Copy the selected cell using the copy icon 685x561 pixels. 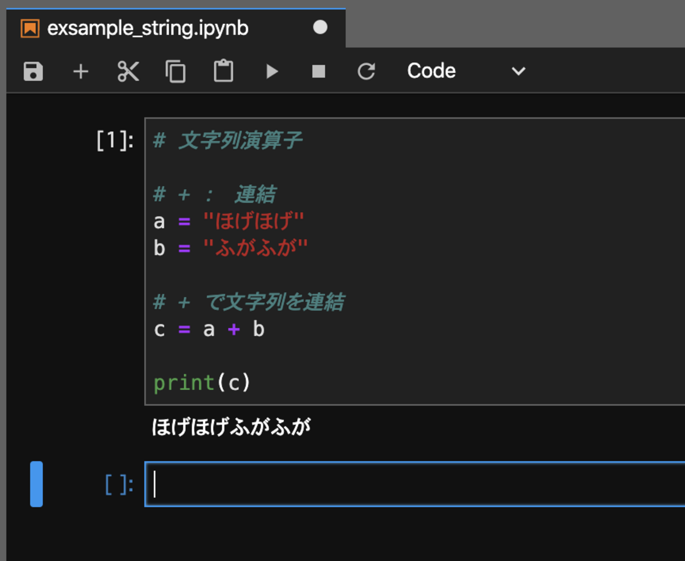coord(175,71)
